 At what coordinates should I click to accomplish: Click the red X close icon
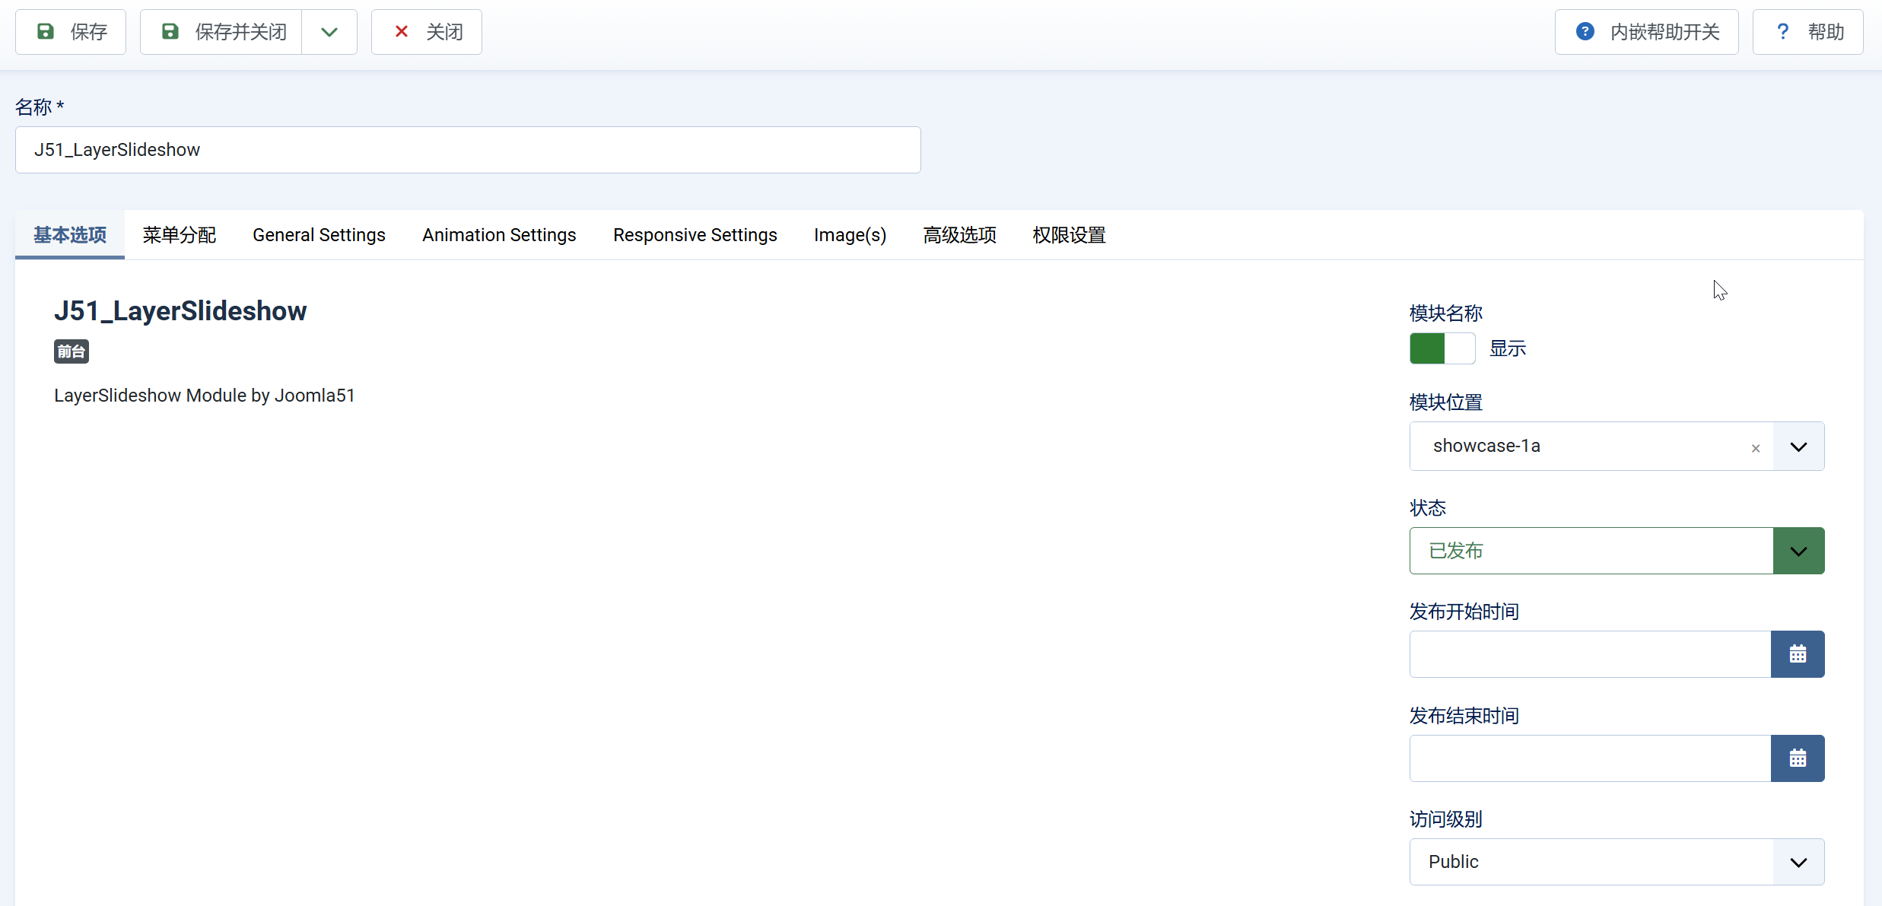(402, 32)
